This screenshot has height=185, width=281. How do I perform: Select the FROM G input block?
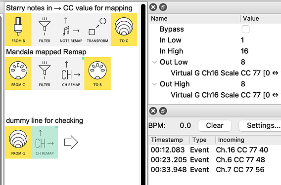click(x=18, y=142)
